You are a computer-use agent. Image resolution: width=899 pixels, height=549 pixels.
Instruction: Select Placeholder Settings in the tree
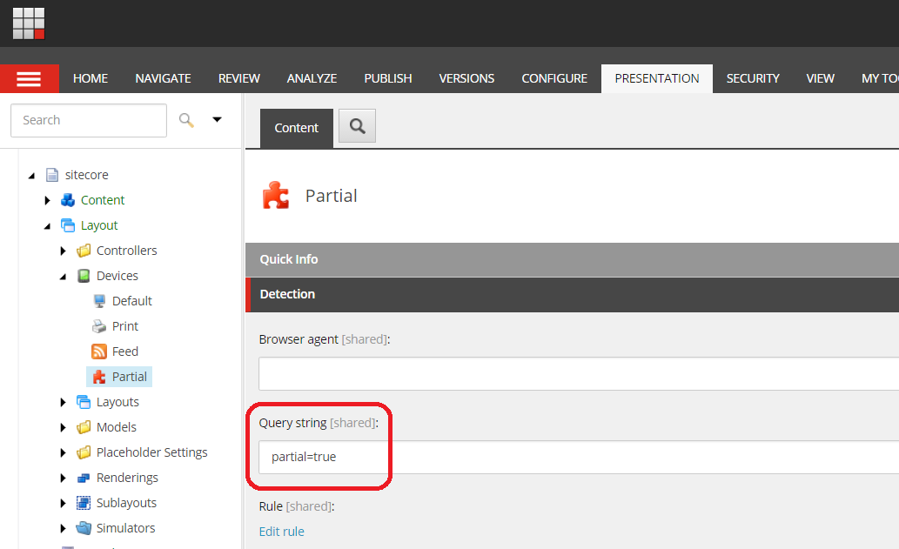[152, 452]
